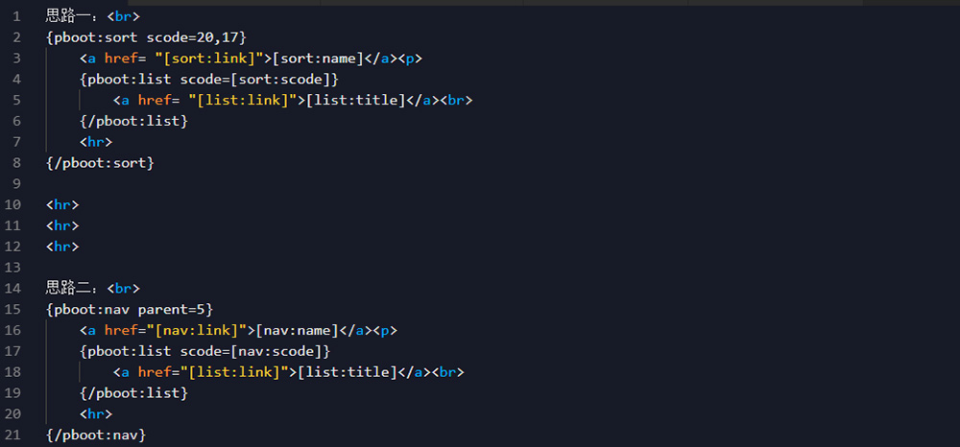
Task: Click line number 1 in the gutter
Action: tap(16, 16)
